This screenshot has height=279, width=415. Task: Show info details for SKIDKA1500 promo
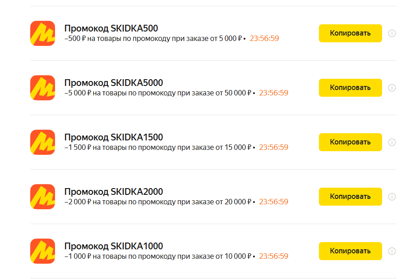point(392,142)
